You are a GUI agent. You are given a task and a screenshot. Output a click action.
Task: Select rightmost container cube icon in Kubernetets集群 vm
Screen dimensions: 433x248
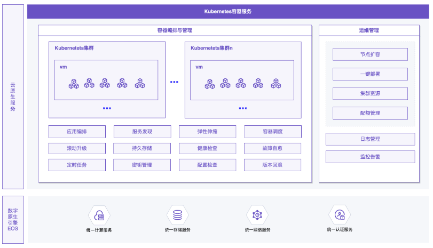click(x=140, y=83)
